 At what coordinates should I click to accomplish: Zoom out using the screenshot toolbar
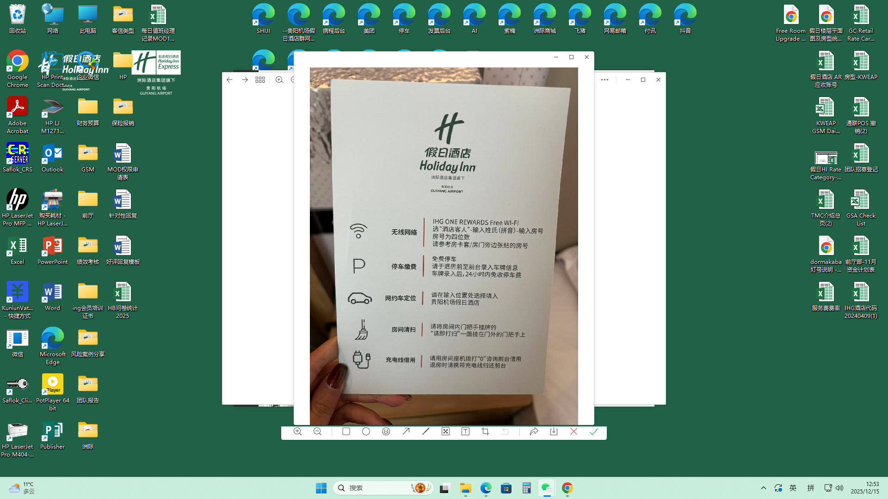pyautogui.click(x=317, y=432)
